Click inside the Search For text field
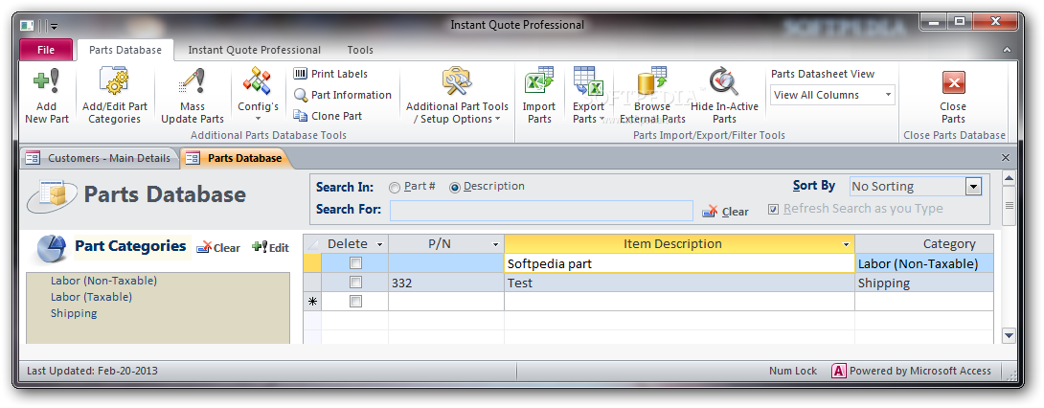The height and width of the screenshot is (408, 1044). (541, 210)
